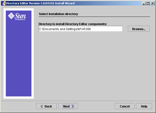Click the Sun Microsystems logo

coord(17,16)
